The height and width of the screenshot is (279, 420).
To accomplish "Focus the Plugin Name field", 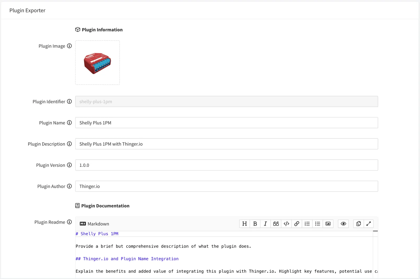I will [227, 123].
